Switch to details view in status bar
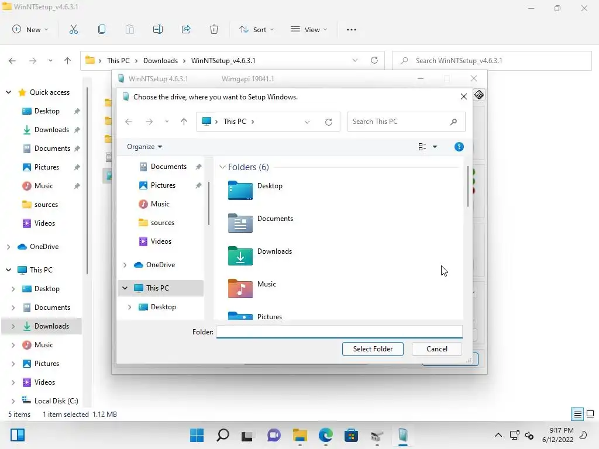The height and width of the screenshot is (449, 599). pyautogui.click(x=577, y=414)
